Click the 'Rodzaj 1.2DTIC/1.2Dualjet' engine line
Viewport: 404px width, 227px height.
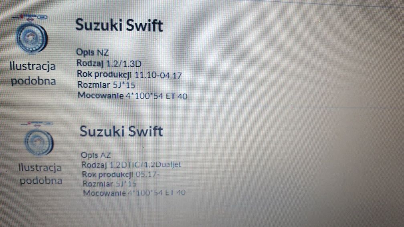coord(131,165)
